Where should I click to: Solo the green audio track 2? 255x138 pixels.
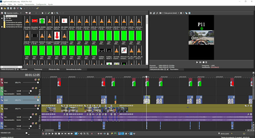36,88
